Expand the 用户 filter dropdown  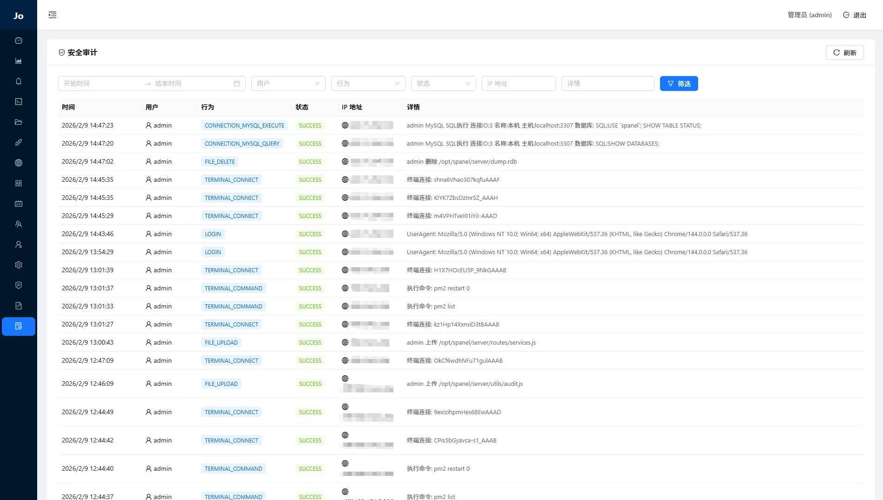point(288,83)
